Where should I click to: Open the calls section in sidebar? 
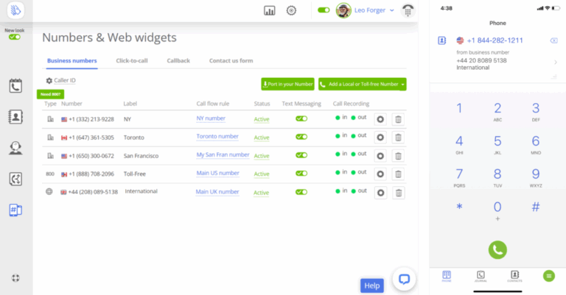15,85
